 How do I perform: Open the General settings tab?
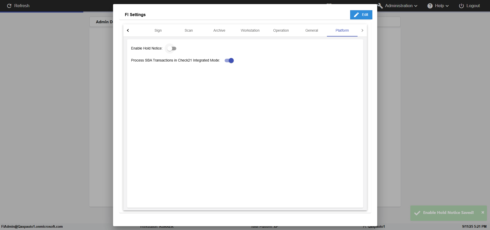312,30
